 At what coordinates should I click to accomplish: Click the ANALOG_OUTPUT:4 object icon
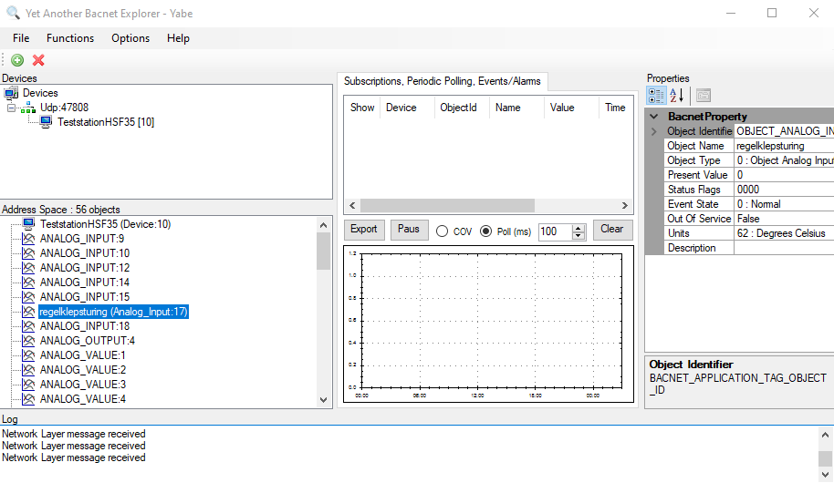[28, 341]
